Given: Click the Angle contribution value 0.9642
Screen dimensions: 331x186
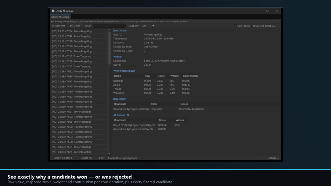Looking at the screenshot, I should [186, 85].
